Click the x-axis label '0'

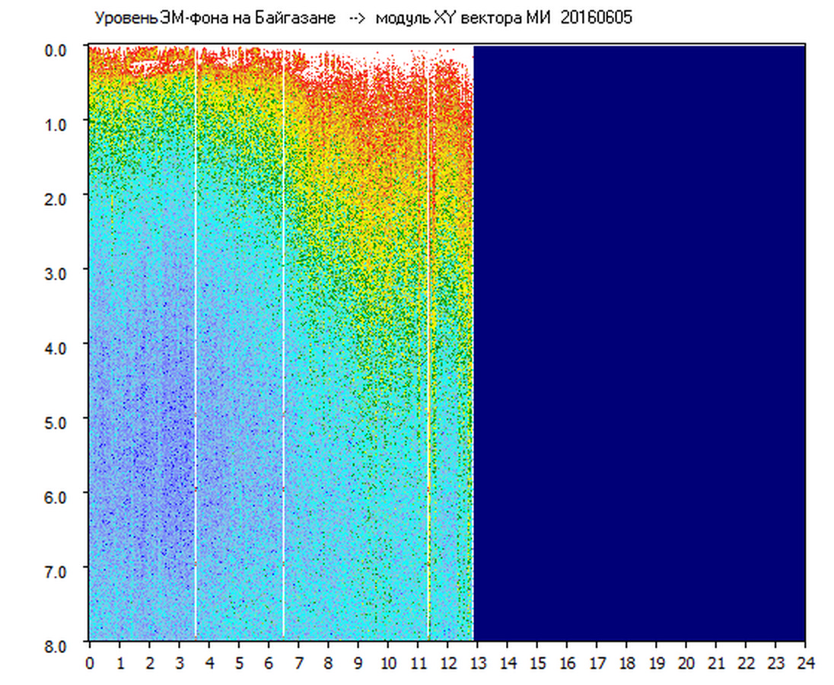pos(90,663)
